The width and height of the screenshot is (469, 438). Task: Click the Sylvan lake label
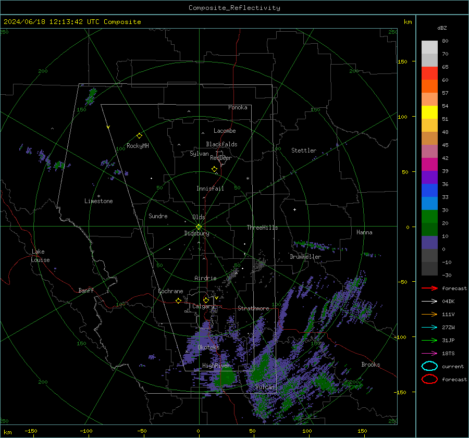pyautogui.click(x=199, y=154)
